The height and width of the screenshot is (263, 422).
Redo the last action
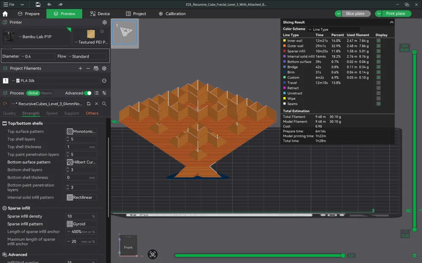click(x=60, y=4)
